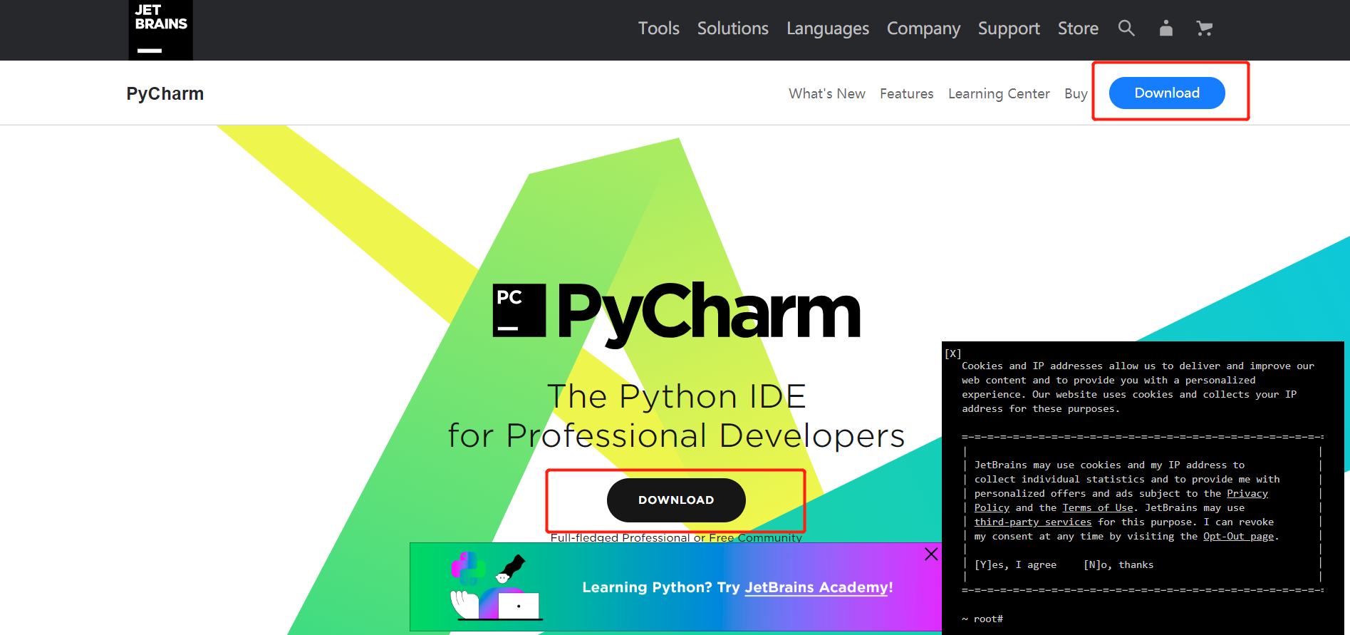Close the cookie notice via [X]
1350x635 pixels.
(x=953, y=353)
